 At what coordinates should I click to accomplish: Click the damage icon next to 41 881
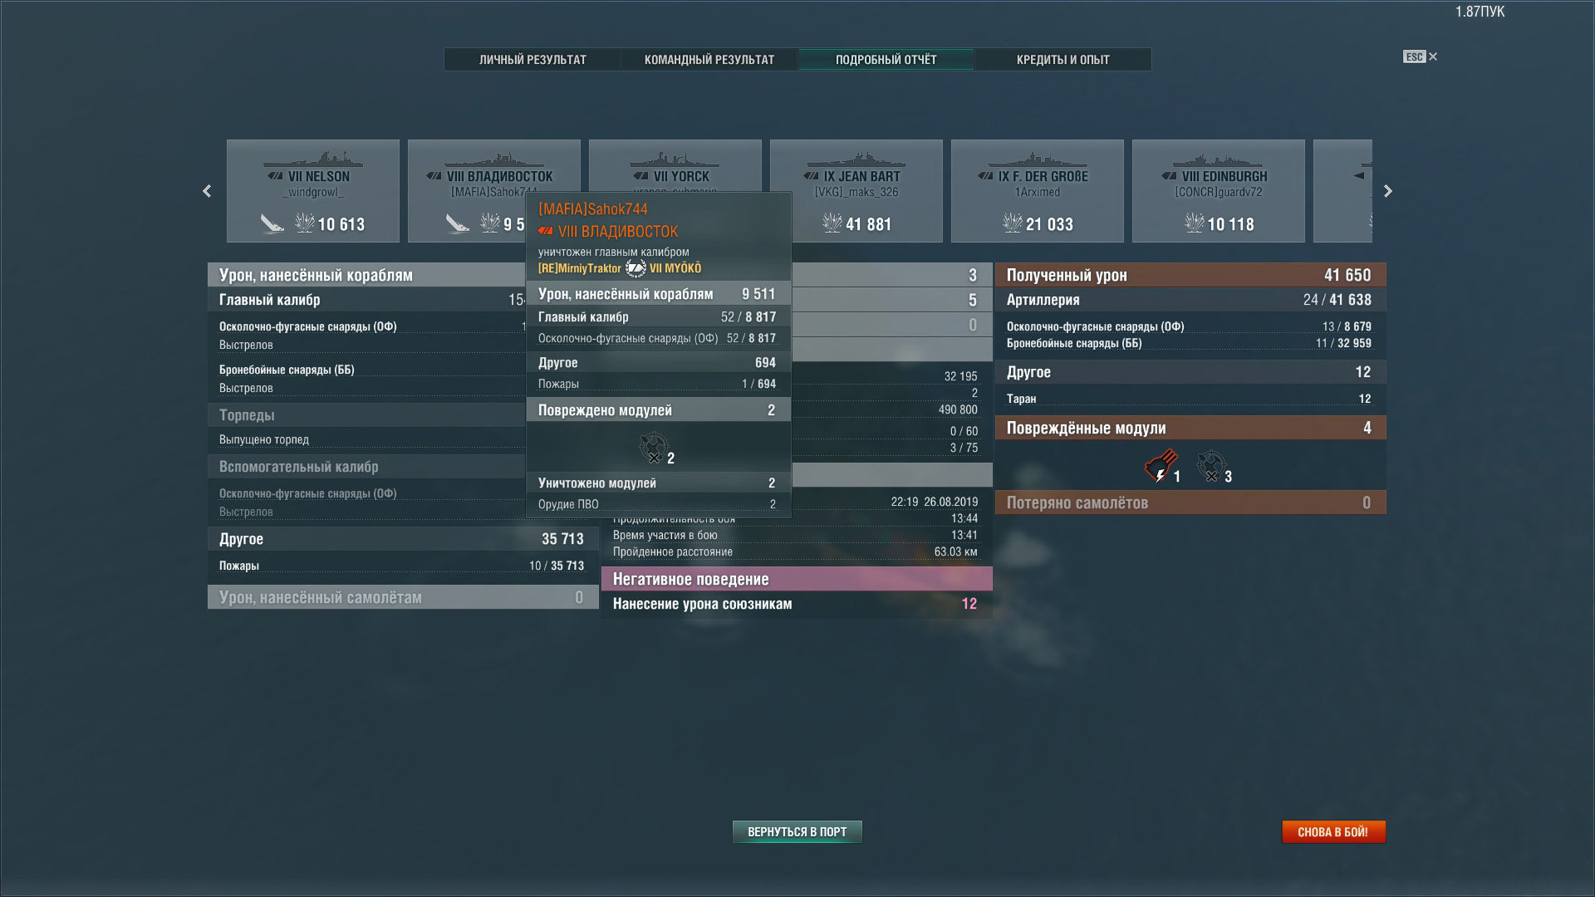832,223
